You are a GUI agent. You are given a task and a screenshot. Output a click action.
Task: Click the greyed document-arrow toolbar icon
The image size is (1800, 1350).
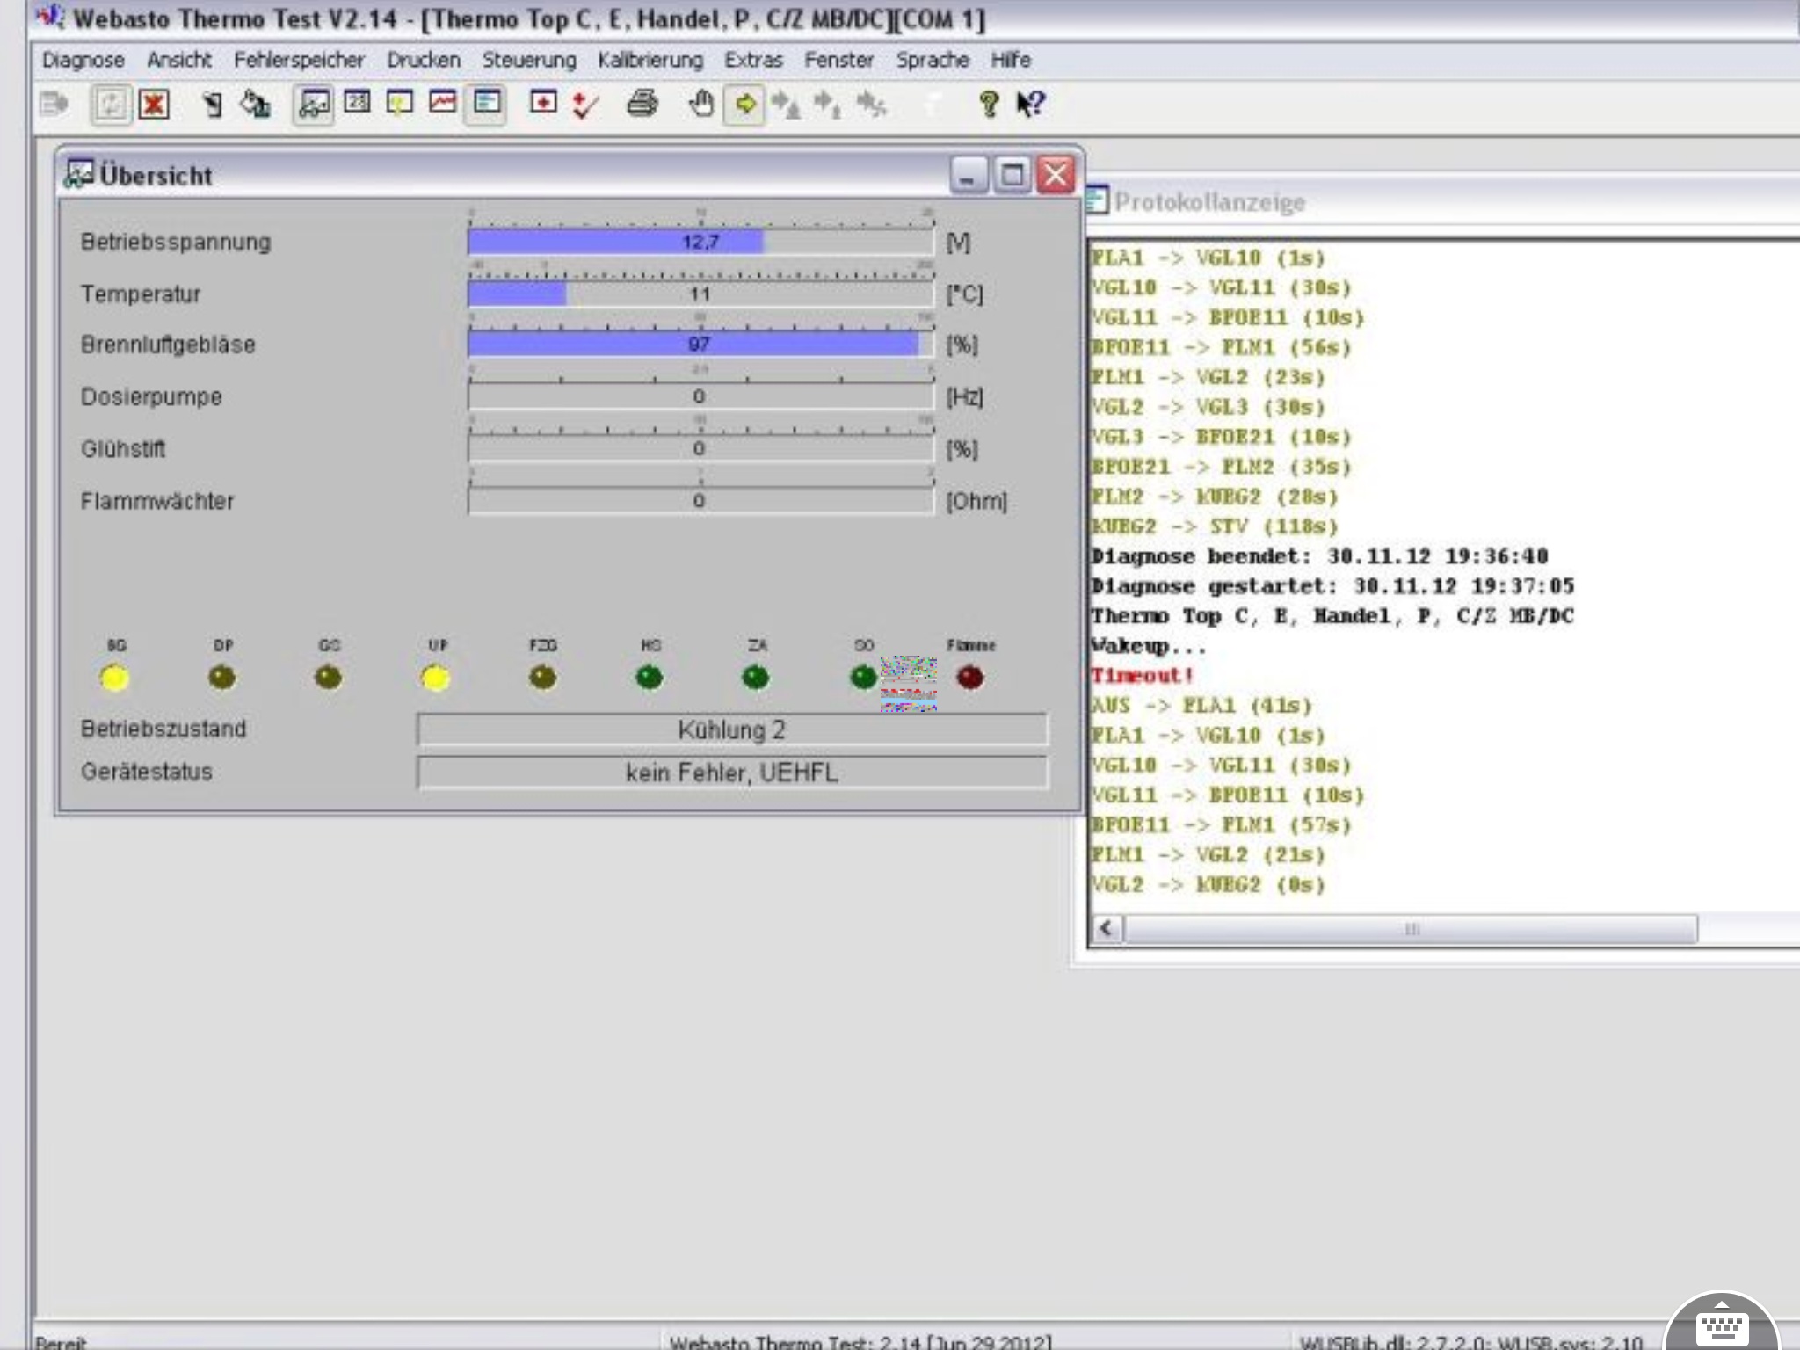point(54,105)
